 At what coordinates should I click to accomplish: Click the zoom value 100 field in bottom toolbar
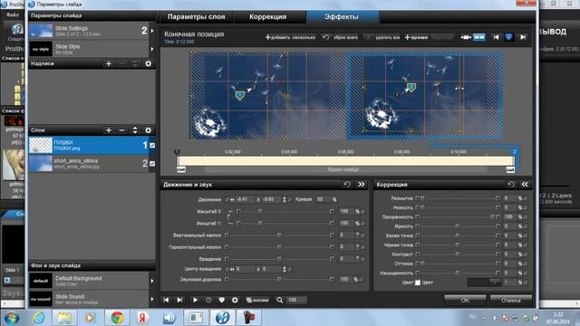(x=296, y=300)
